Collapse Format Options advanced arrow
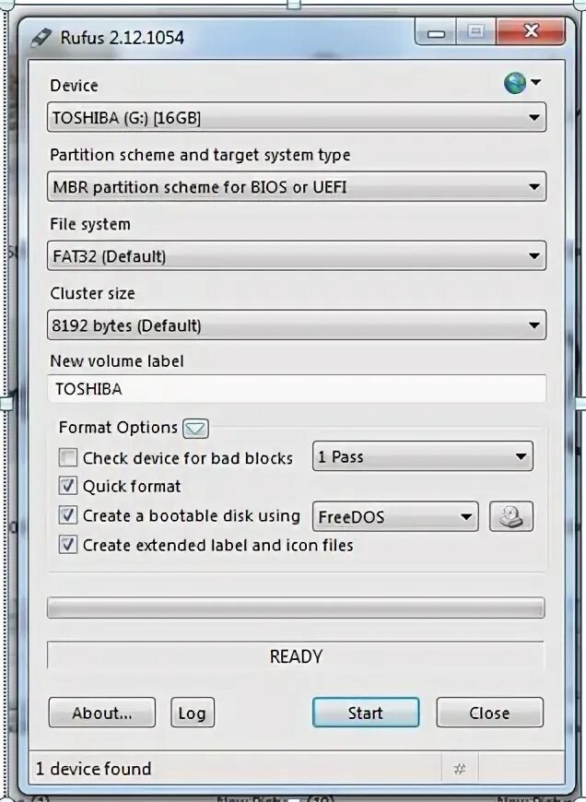 pos(195,429)
